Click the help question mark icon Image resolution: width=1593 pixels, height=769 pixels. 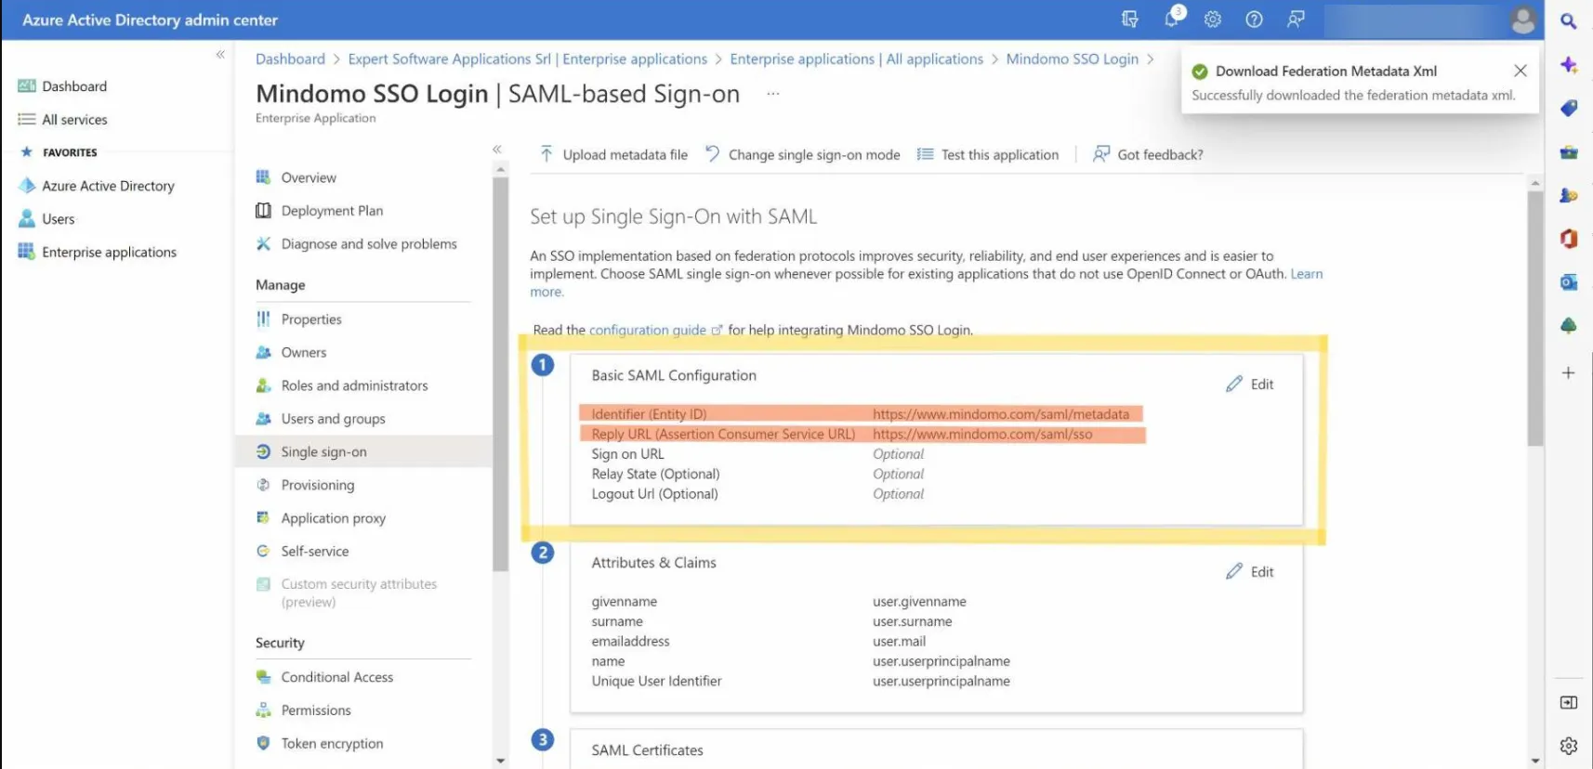[1254, 20]
